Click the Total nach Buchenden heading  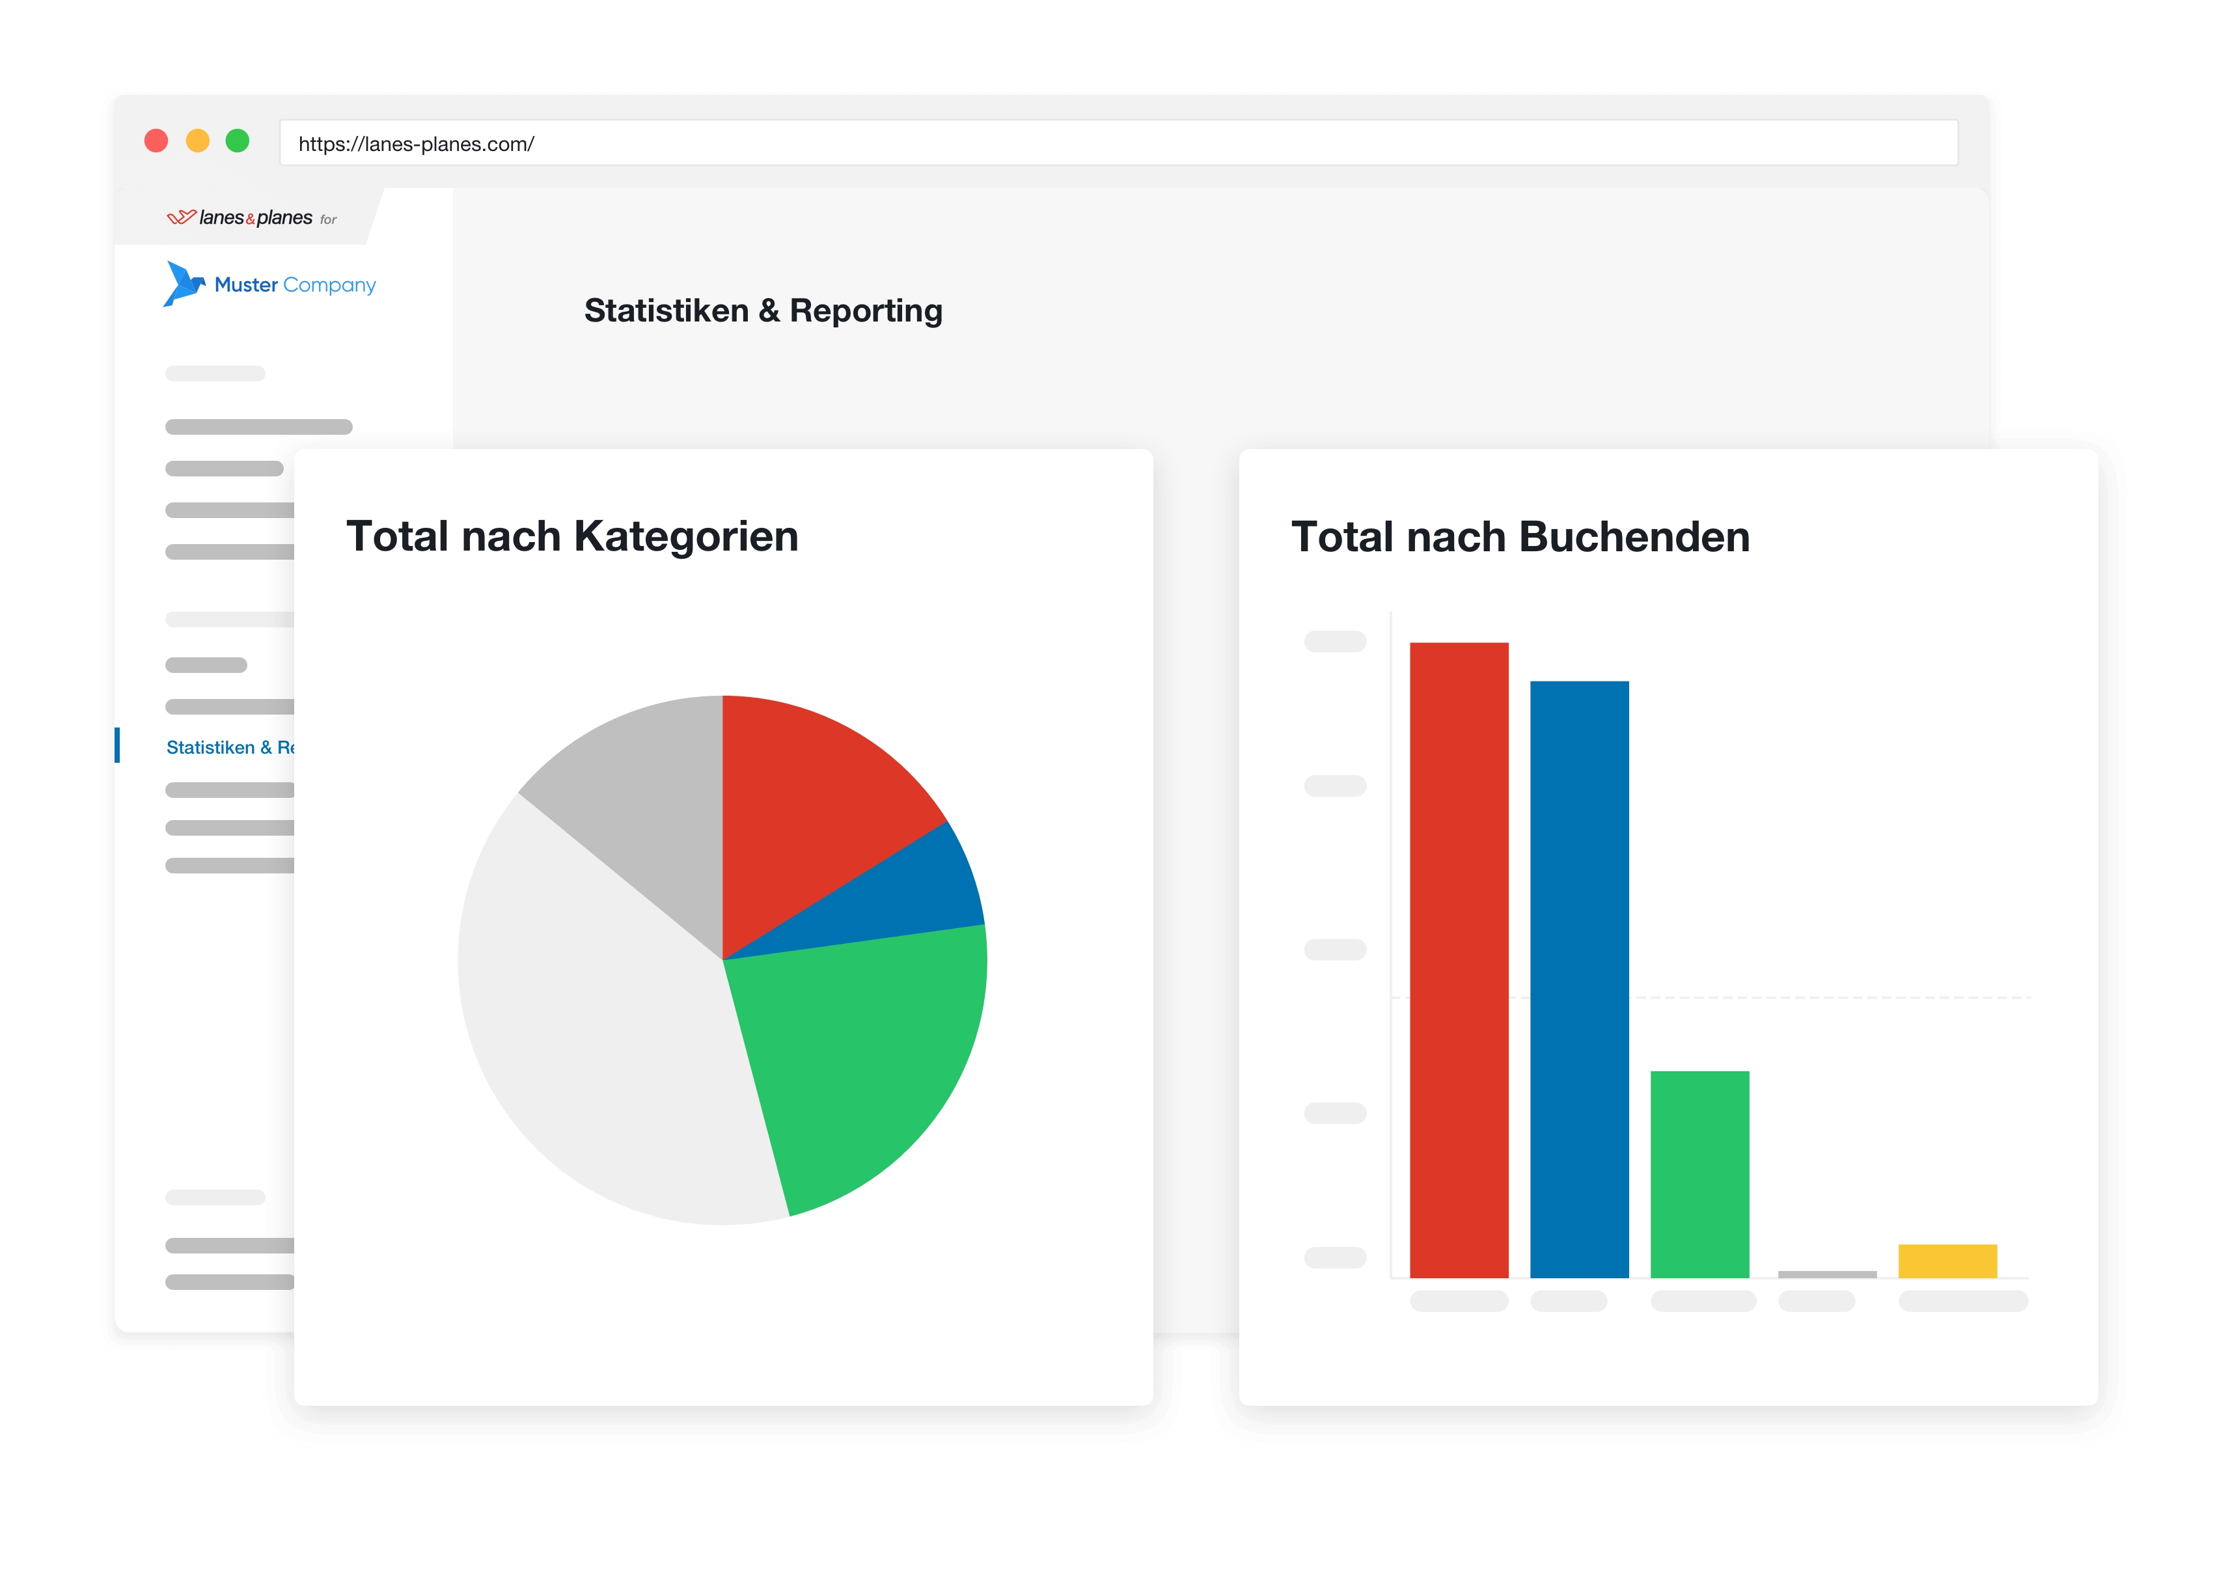1520,538
